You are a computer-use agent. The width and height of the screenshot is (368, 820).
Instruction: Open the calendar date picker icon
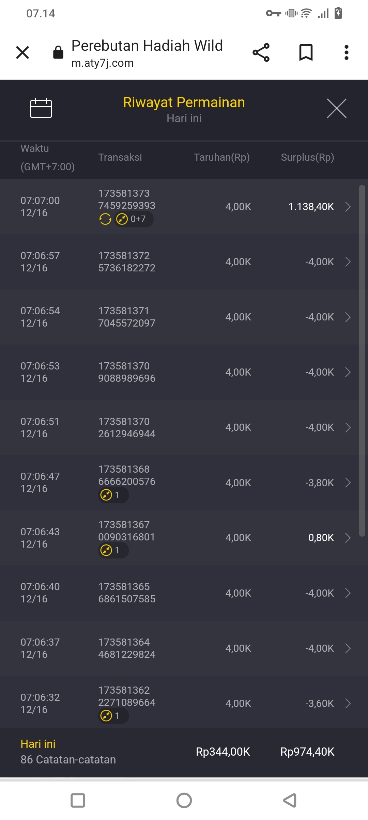click(x=41, y=108)
